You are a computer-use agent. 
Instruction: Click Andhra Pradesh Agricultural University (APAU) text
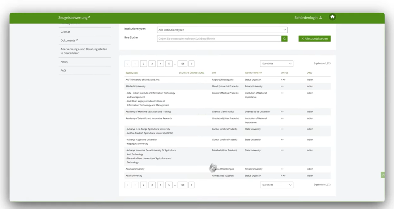tap(149, 133)
